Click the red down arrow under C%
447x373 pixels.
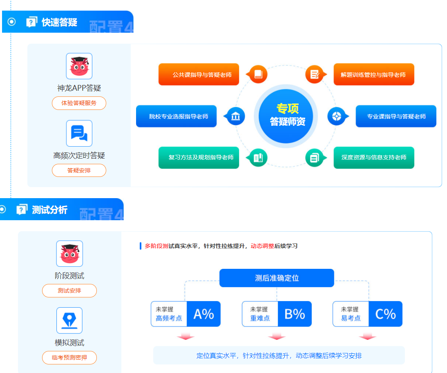pos(367,336)
